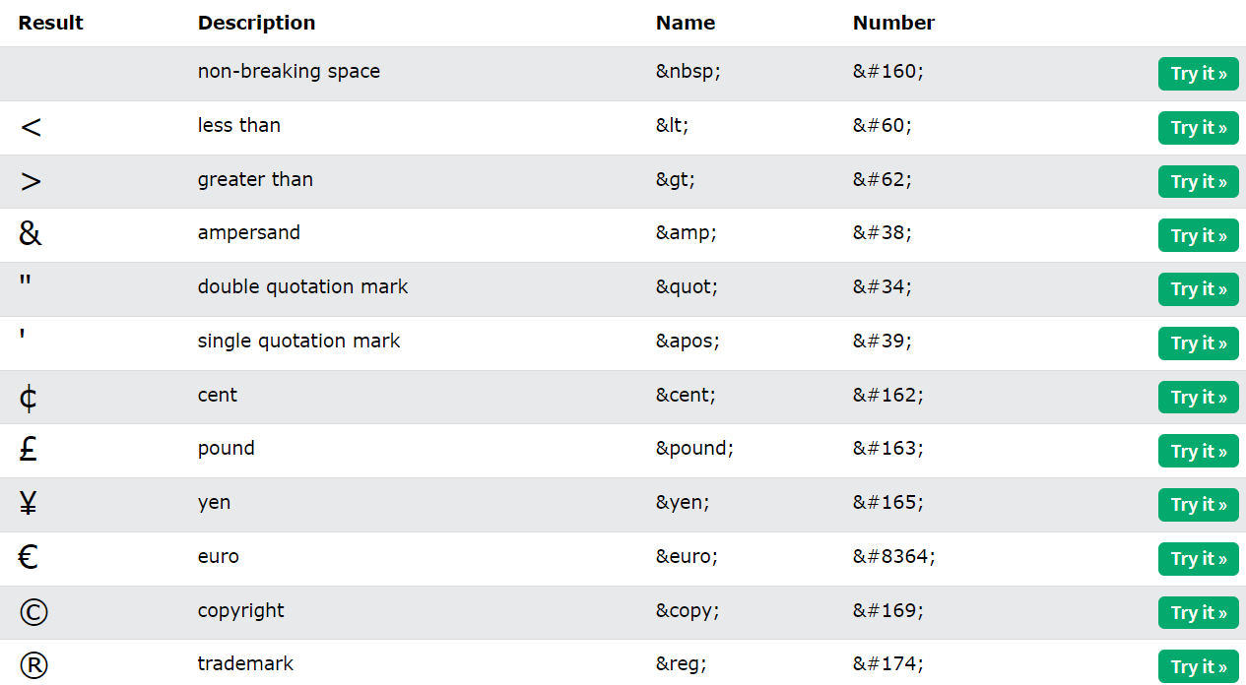Click the euro symbol in Result column
The width and height of the screenshot is (1246, 685).
(29, 558)
